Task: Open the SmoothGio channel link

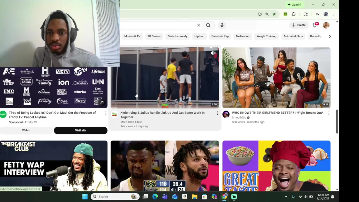Action: pyautogui.click(x=239, y=118)
